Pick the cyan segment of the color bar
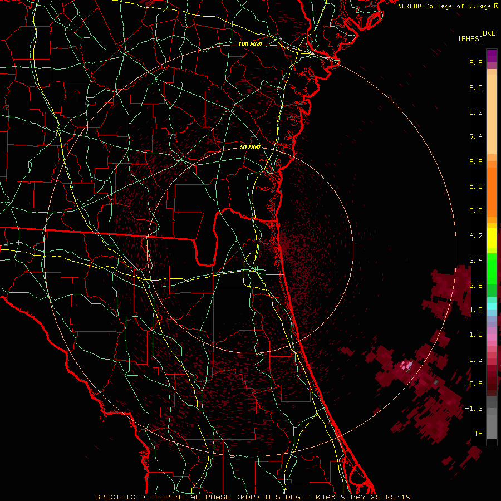The height and width of the screenshot is (501, 501). (492, 306)
